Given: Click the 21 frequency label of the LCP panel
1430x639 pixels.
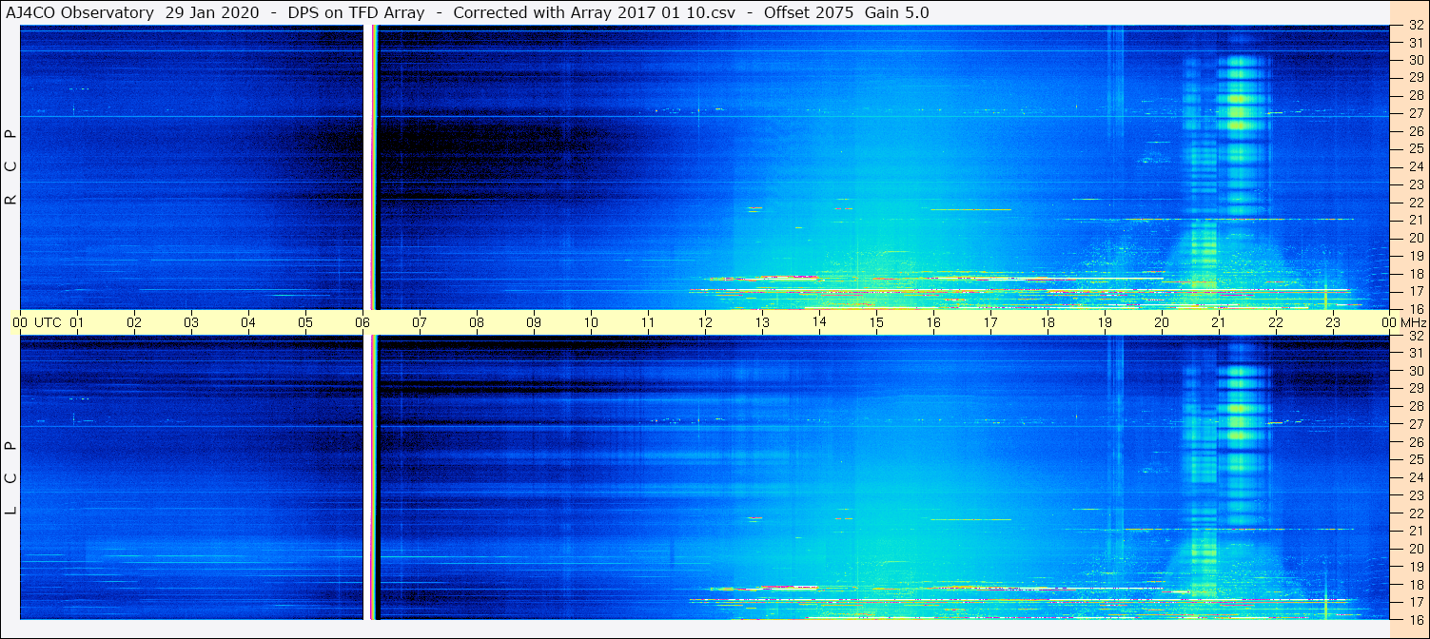Looking at the screenshot, I should tap(1416, 531).
